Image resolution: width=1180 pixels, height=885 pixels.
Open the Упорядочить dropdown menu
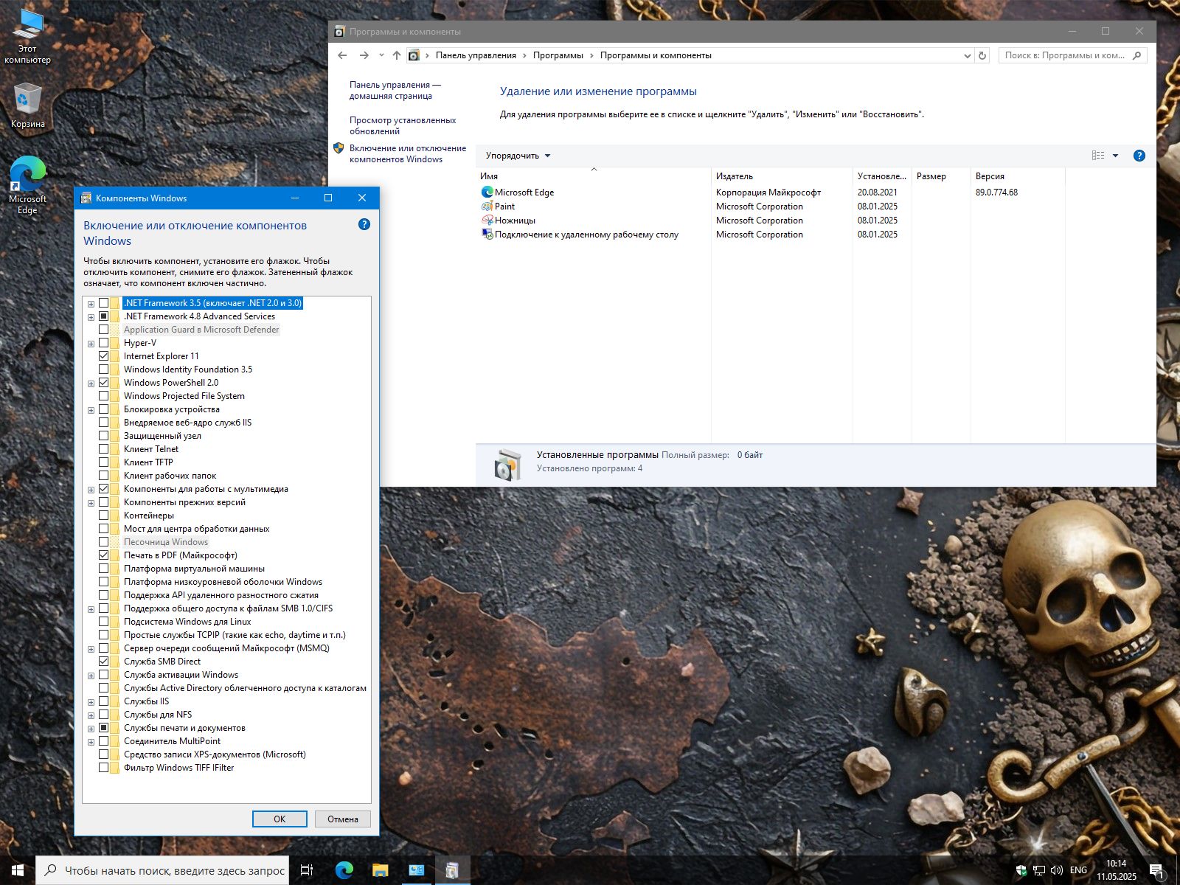518,156
